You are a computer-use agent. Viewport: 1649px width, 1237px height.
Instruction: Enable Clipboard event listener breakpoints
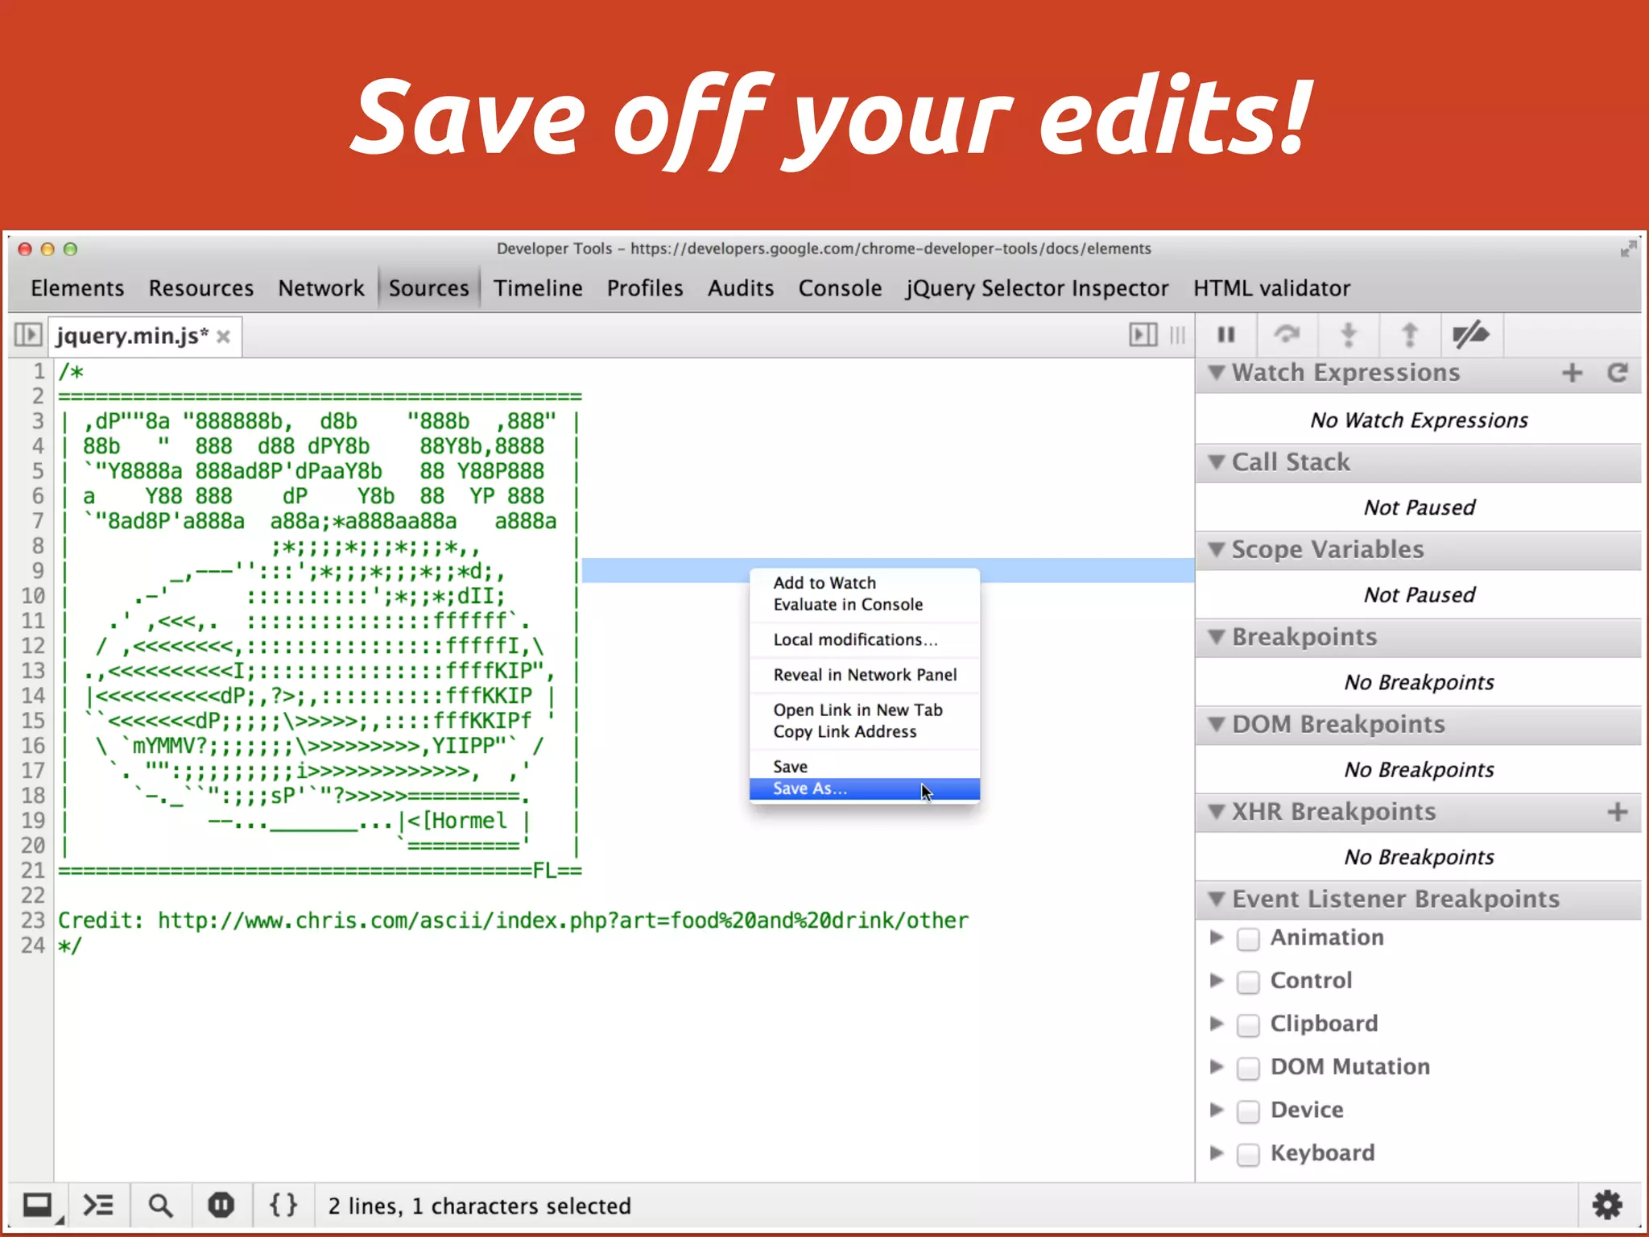tap(1248, 1025)
